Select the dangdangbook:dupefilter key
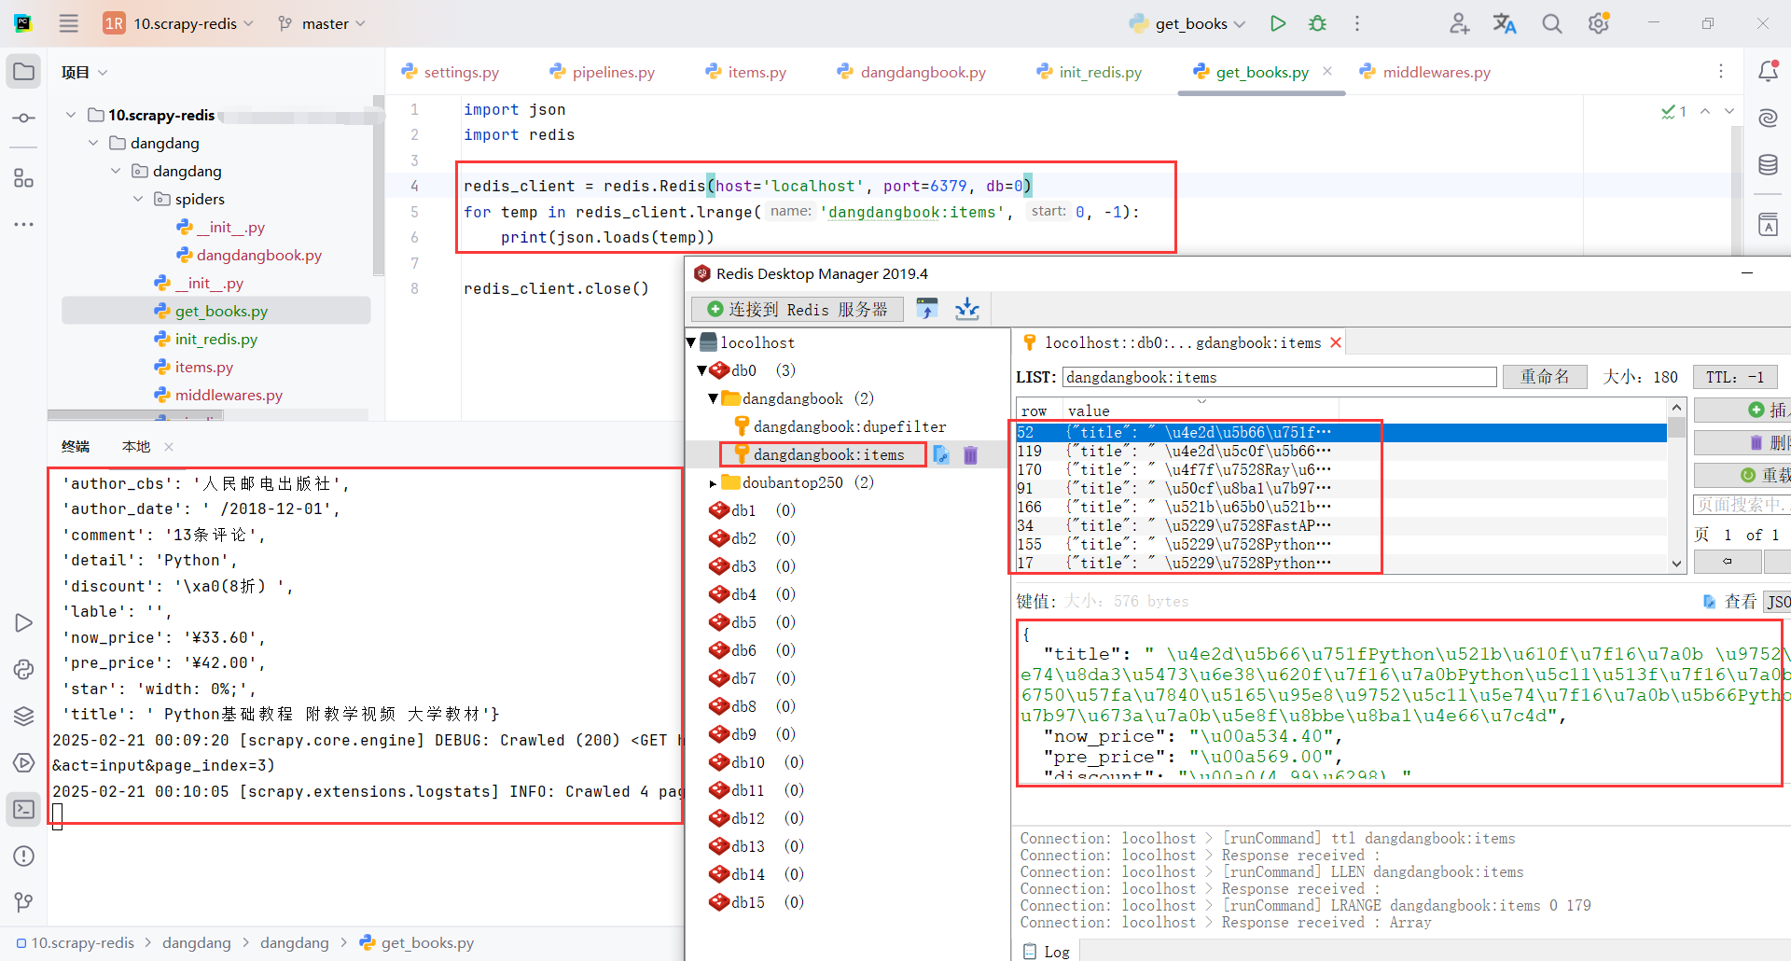The width and height of the screenshot is (1791, 961). (x=850, y=426)
